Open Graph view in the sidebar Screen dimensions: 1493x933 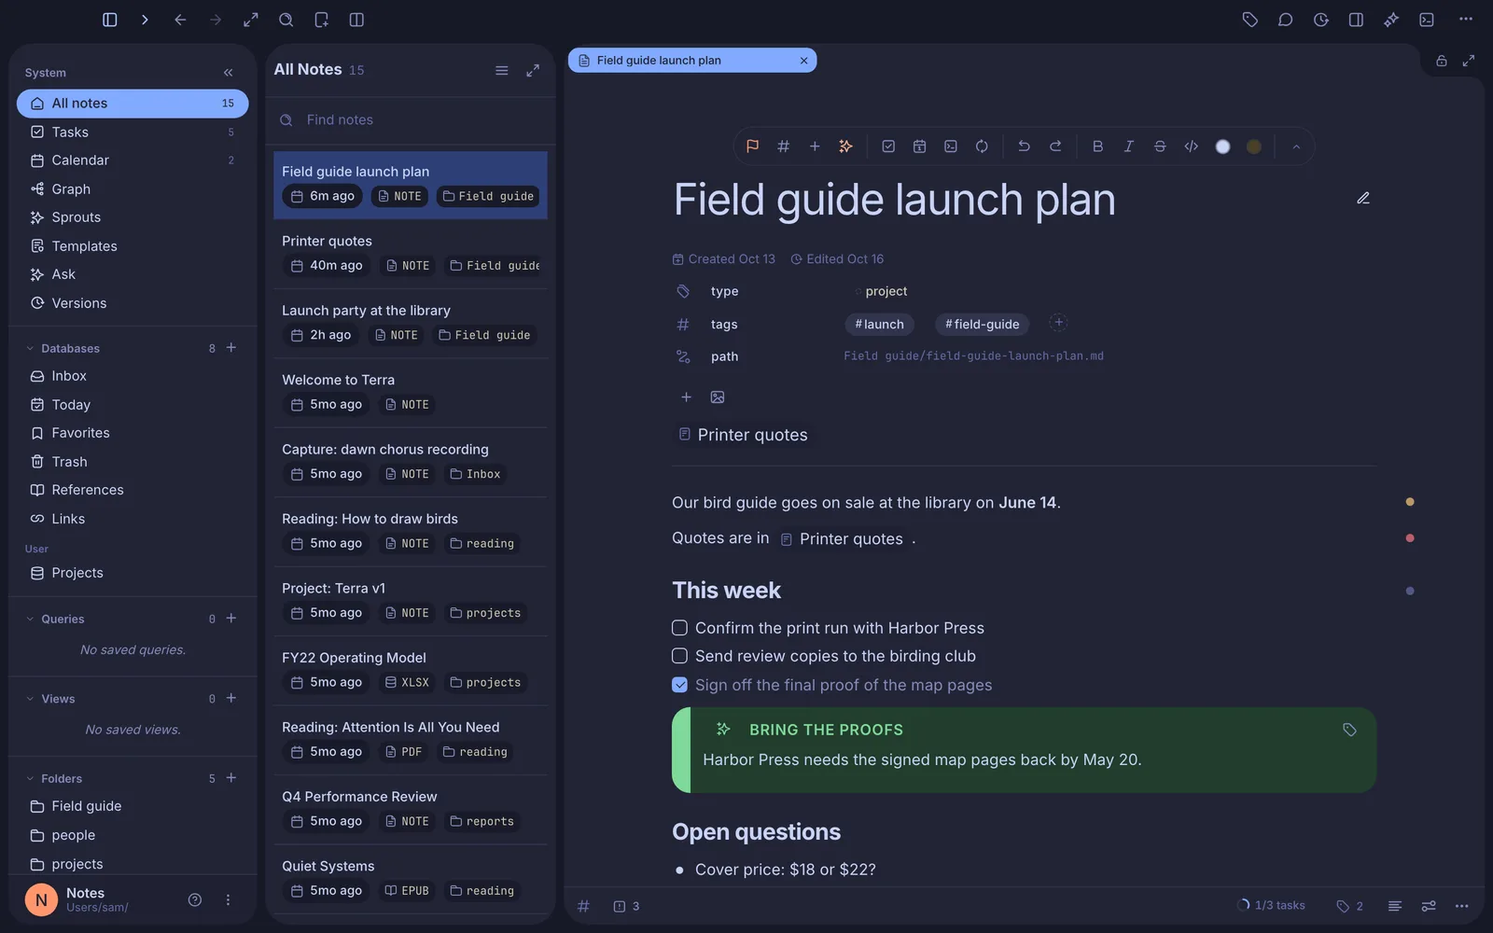[x=133, y=189]
